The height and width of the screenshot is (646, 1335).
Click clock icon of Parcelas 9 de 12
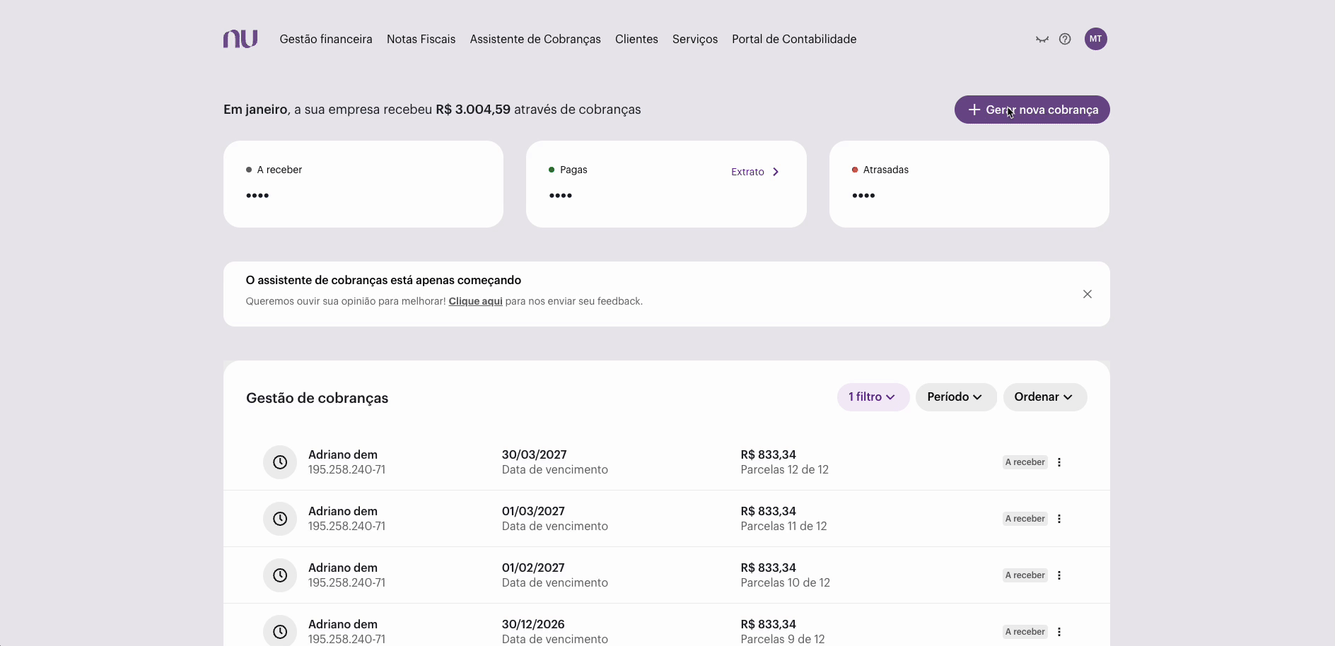tap(280, 631)
